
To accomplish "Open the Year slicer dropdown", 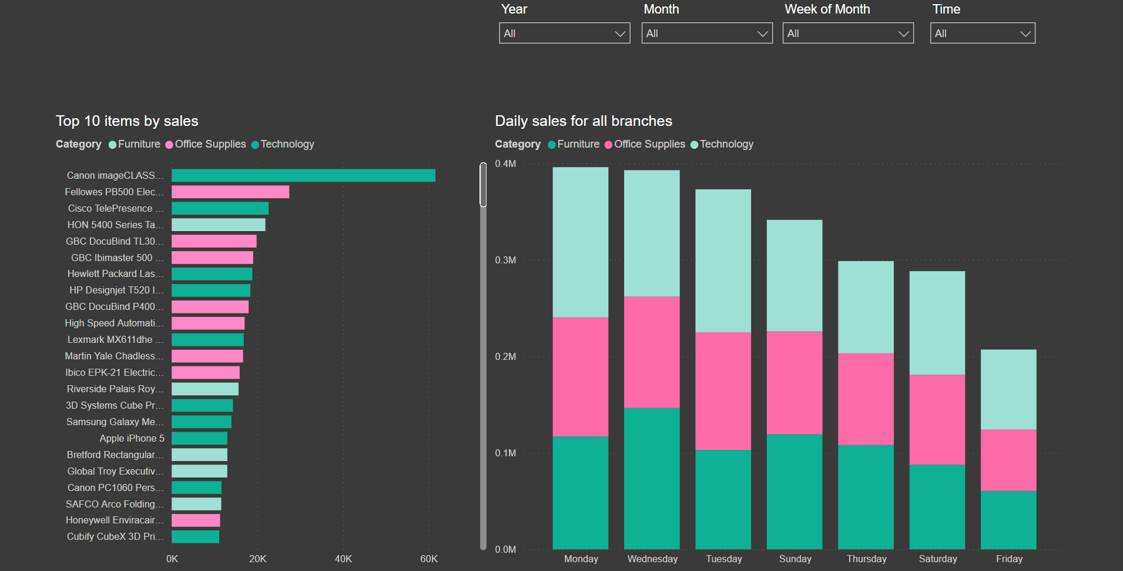I will pyautogui.click(x=564, y=33).
